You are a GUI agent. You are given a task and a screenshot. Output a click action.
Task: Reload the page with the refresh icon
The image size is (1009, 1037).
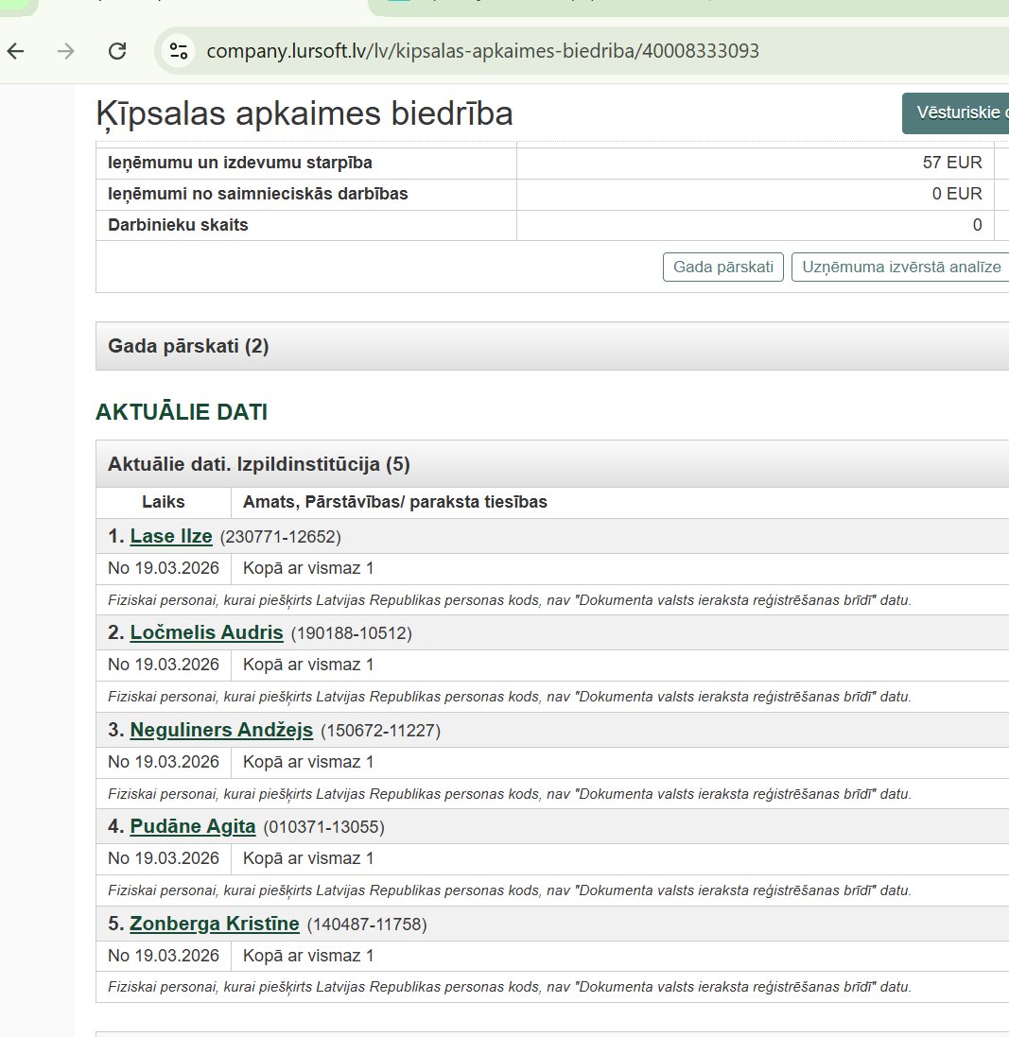click(x=117, y=51)
